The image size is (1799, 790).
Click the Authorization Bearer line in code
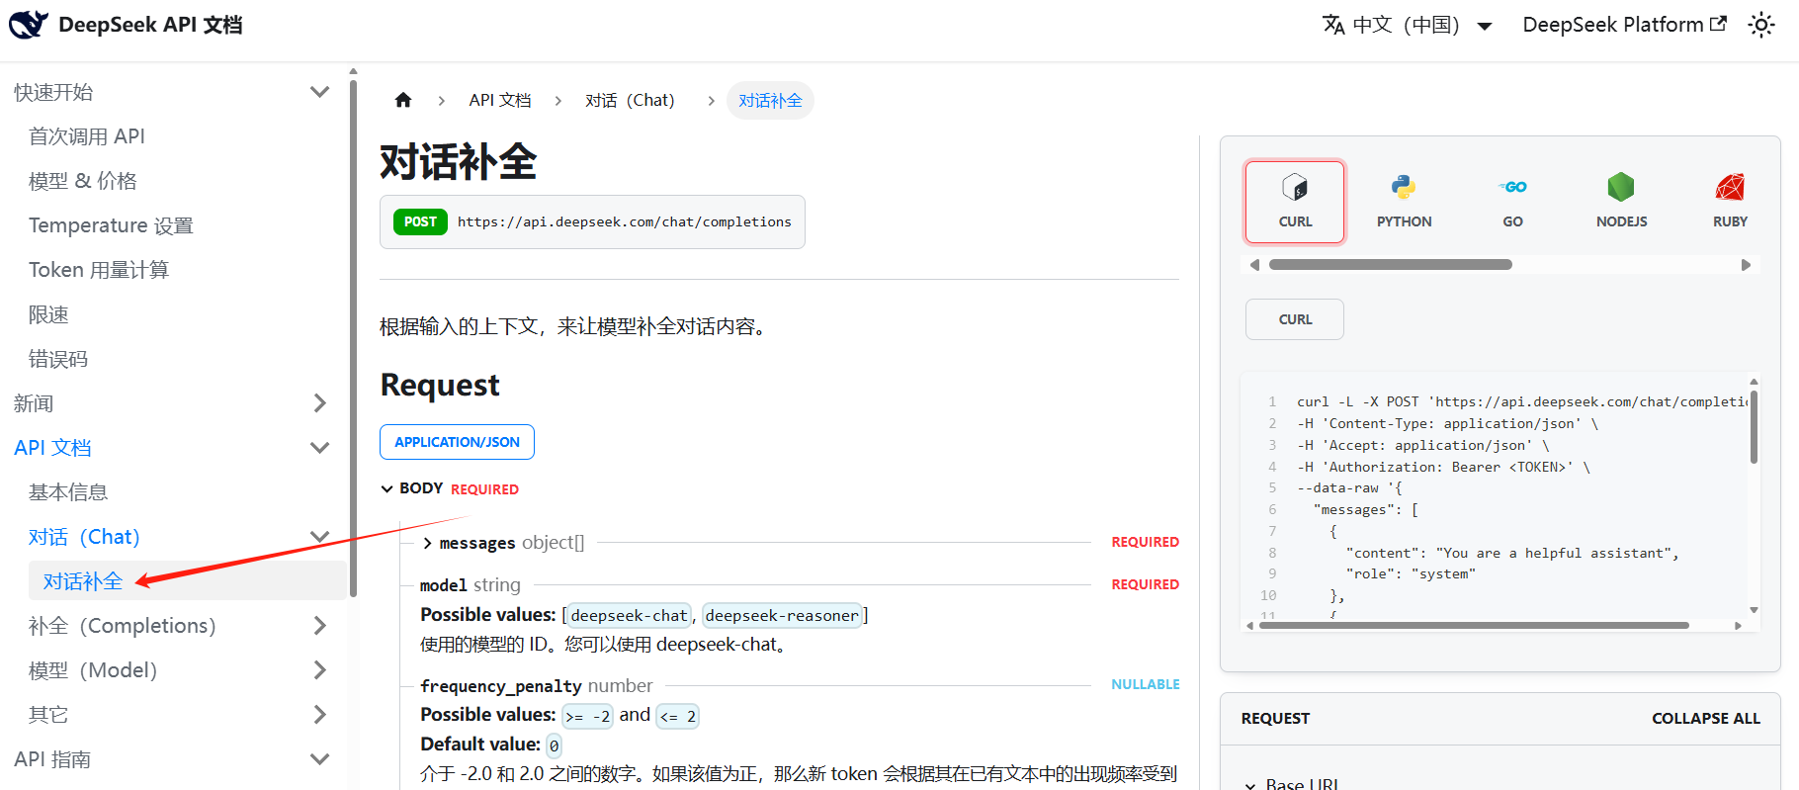[1443, 467]
